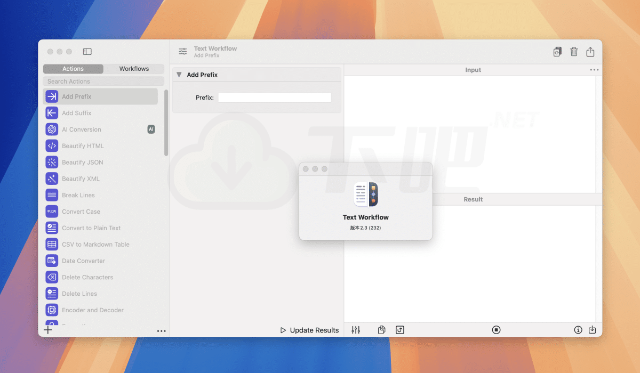
Task: Save result with the download arrow icon
Action: pos(593,330)
